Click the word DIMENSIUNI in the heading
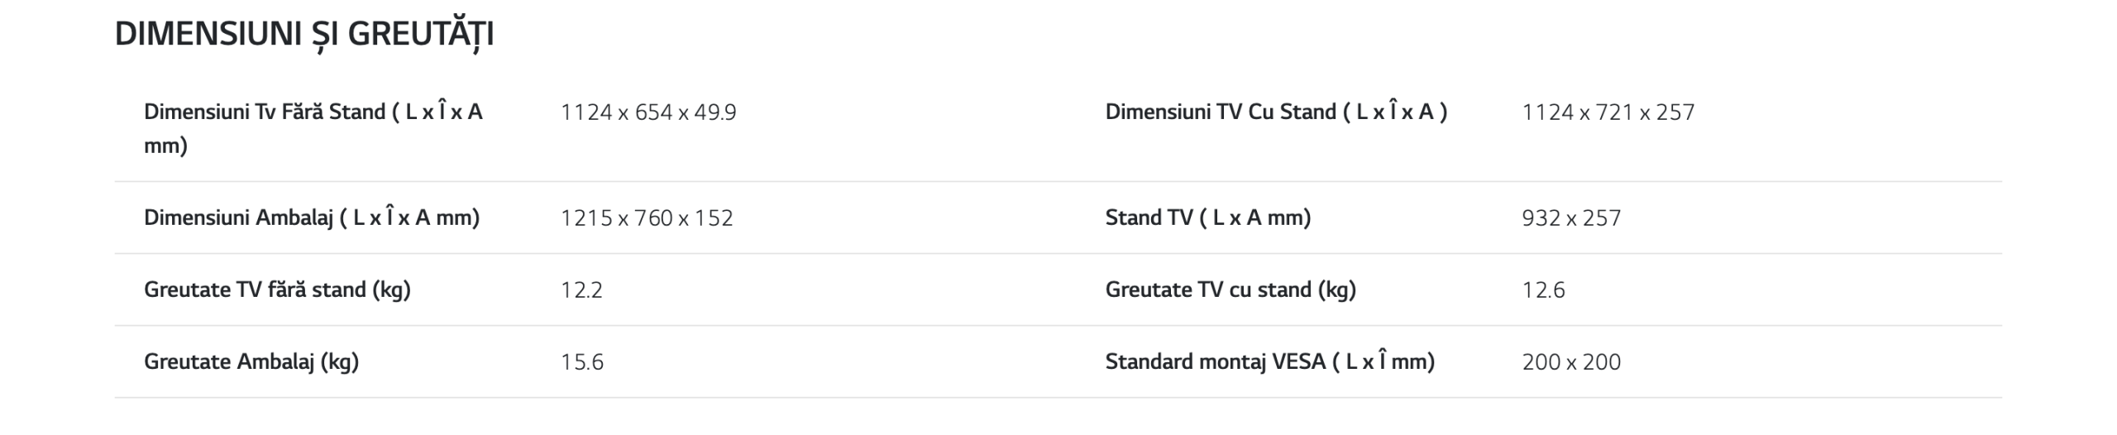2117x435 pixels. [x=208, y=35]
